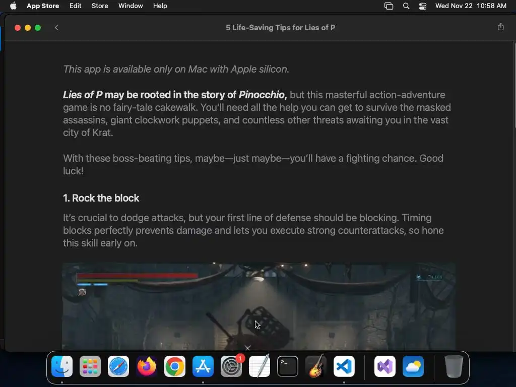Viewport: 516px width, 387px height.
Task: Click the date and time in menu bar
Action: click(x=471, y=6)
